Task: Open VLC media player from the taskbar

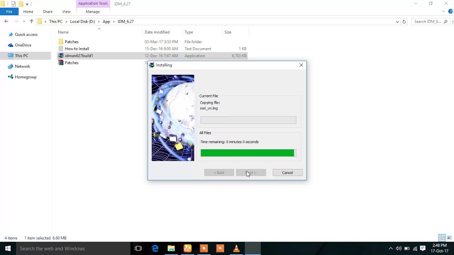Action: coord(236,249)
